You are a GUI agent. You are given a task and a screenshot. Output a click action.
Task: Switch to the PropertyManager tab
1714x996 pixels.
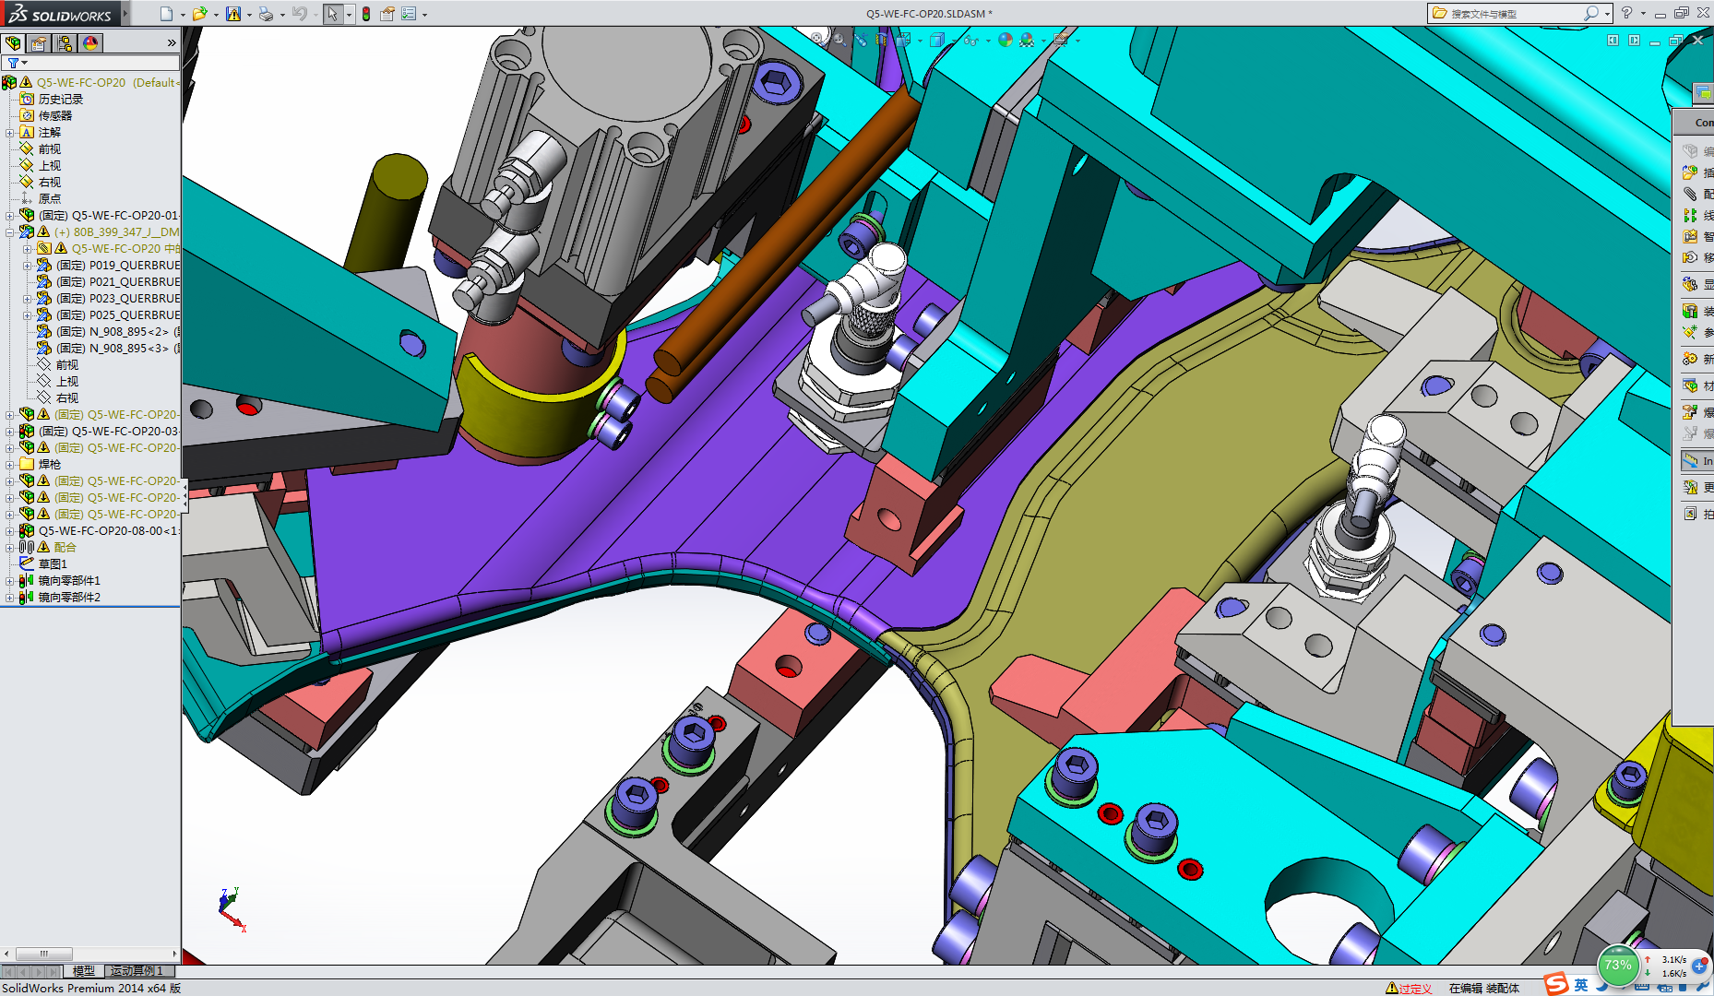[x=39, y=43]
